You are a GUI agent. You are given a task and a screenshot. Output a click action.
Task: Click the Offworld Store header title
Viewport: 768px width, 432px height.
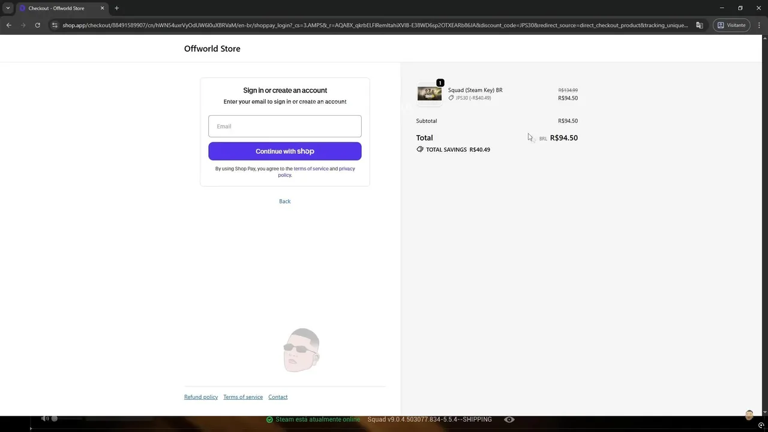click(212, 49)
